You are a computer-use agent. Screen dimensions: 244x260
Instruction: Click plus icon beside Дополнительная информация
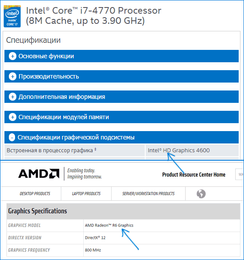tap(12, 97)
